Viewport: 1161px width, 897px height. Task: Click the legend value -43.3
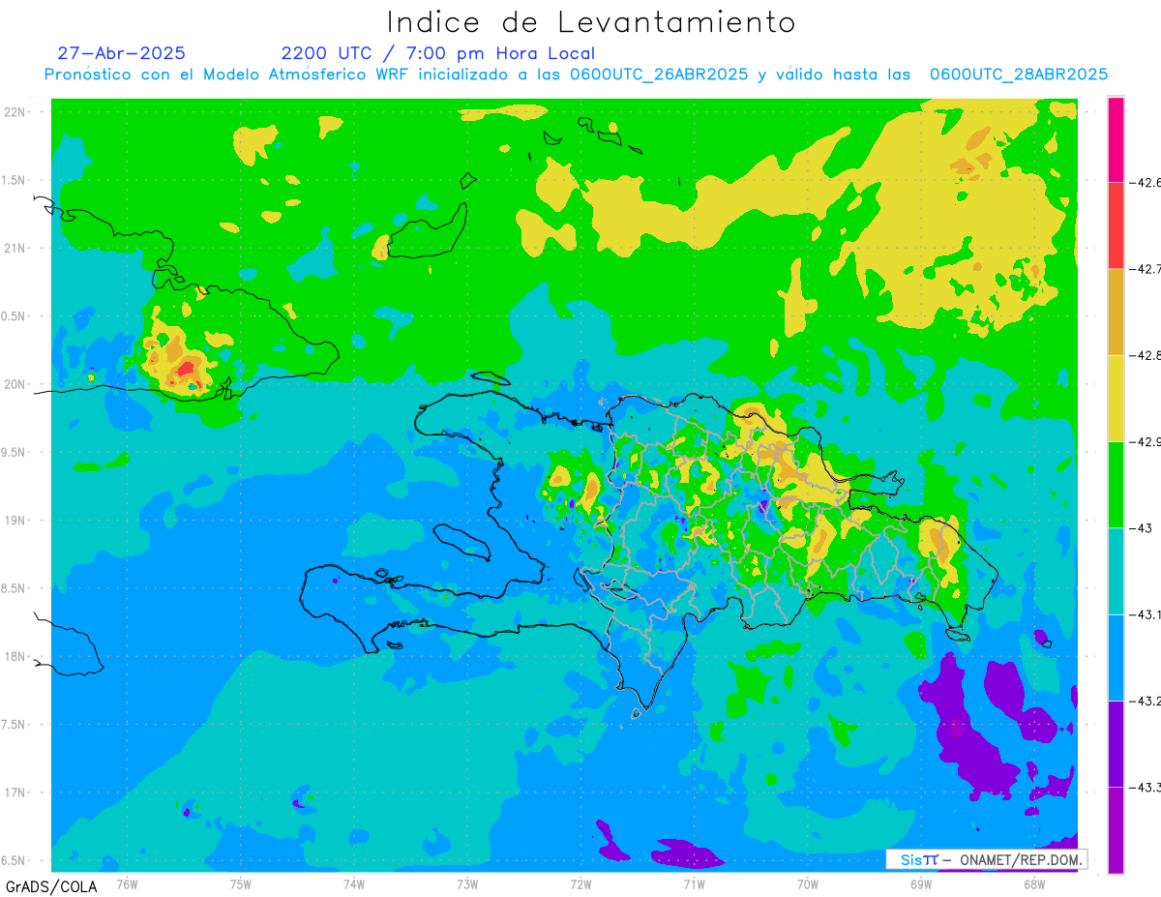coord(1146,787)
